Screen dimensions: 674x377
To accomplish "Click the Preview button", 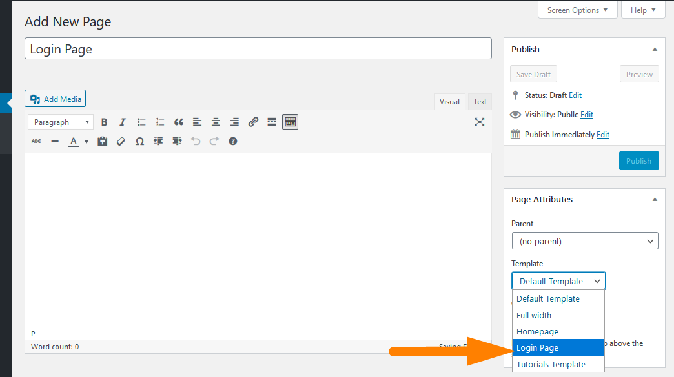I will [639, 74].
